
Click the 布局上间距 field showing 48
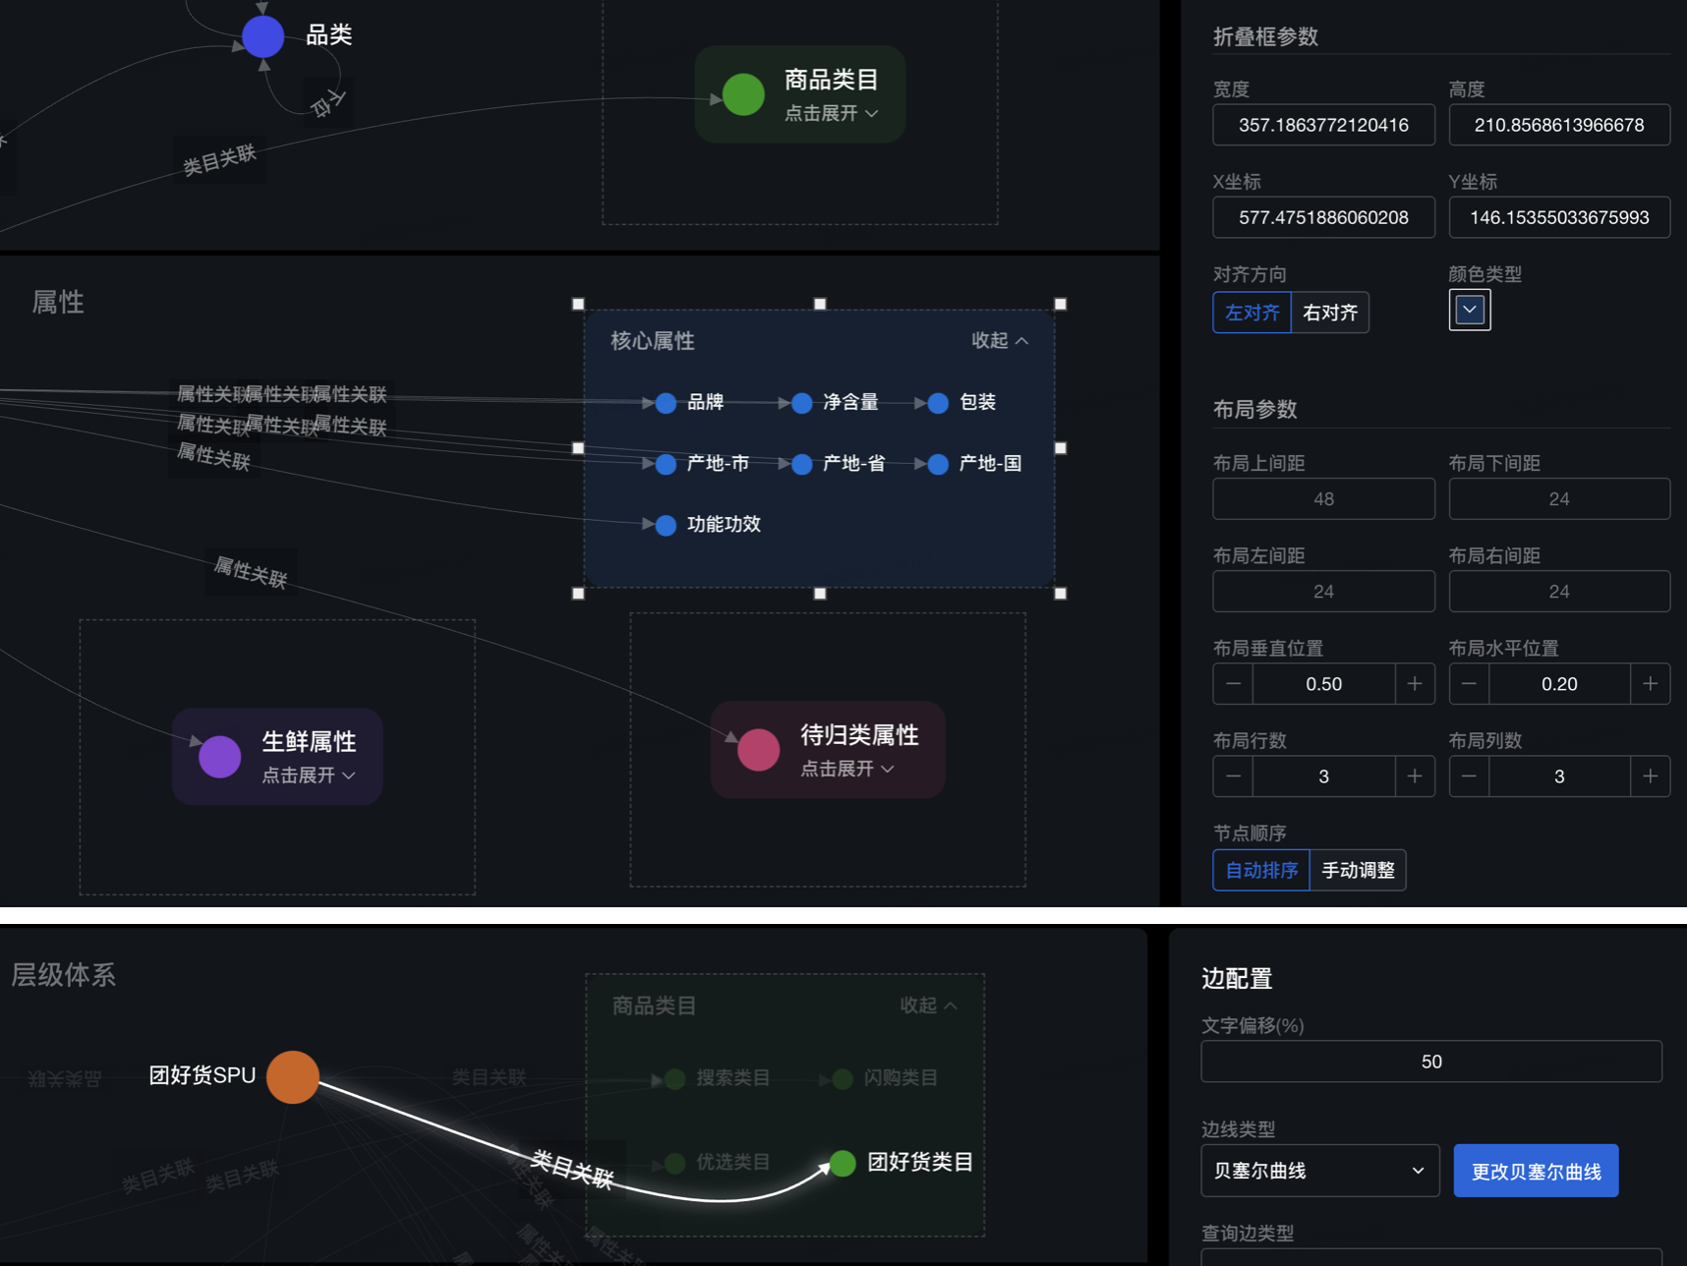1323,499
